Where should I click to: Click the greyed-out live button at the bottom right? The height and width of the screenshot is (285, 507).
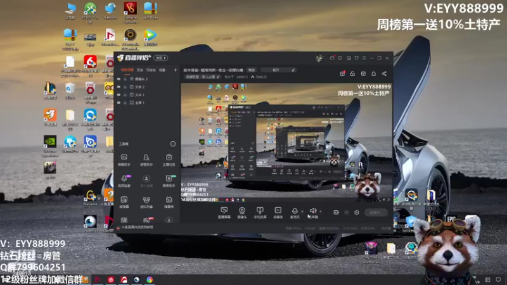(x=376, y=212)
